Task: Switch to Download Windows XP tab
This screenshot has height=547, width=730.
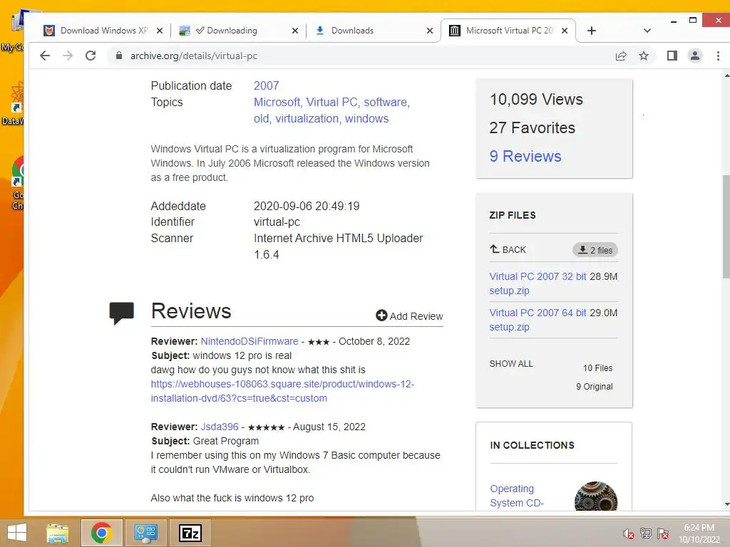Action: pyautogui.click(x=103, y=31)
